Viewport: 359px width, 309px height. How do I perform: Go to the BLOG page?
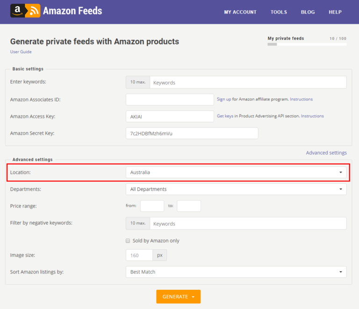coord(308,12)
